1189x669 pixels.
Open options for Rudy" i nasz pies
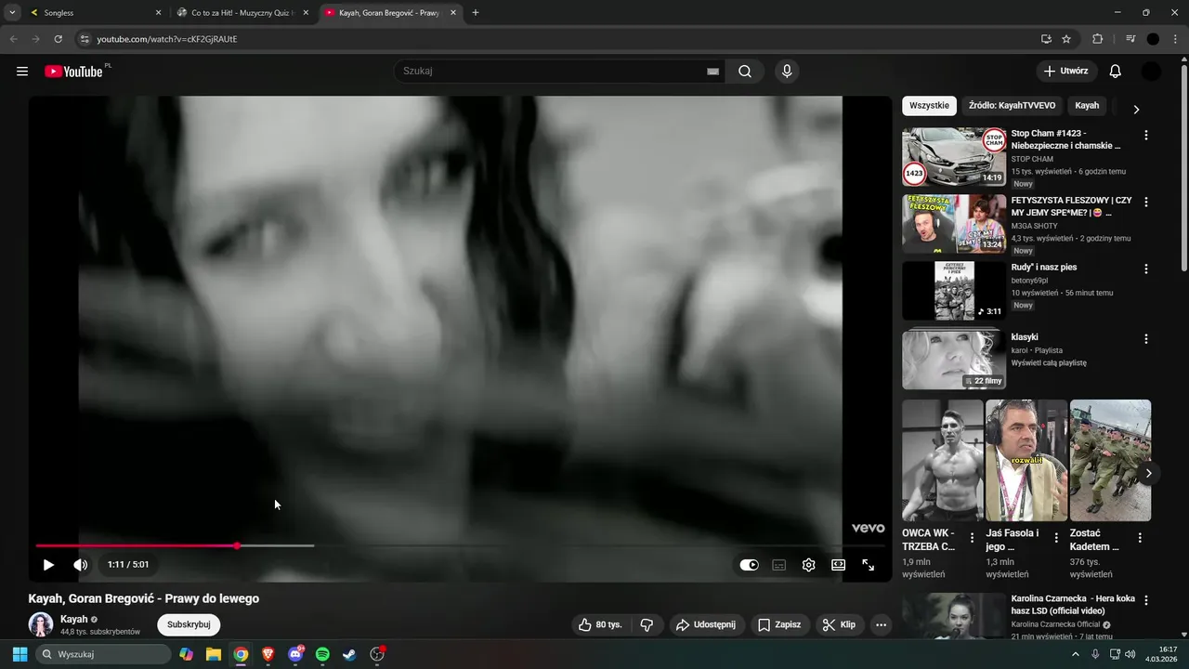pos(1145,269)
